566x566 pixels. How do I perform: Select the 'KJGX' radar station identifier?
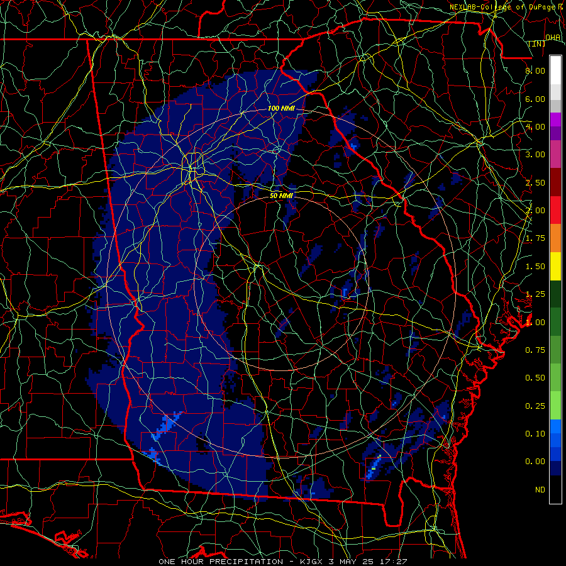click(312, 562)
